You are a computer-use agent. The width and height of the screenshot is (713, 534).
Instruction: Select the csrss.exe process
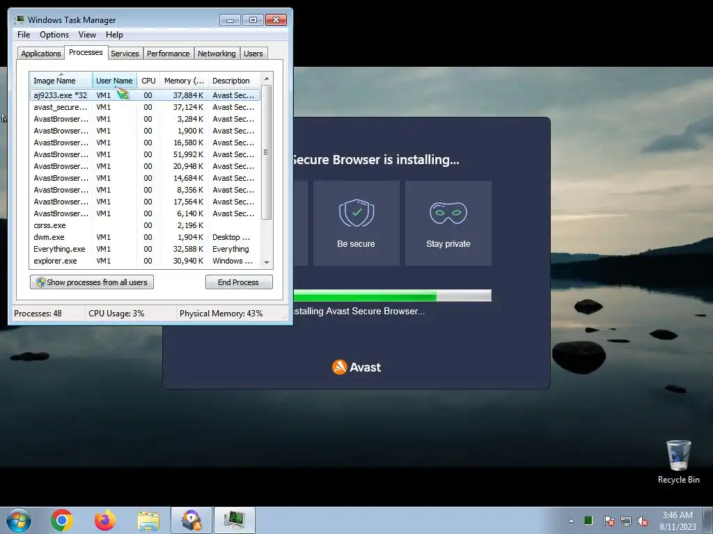pos(145,225)
